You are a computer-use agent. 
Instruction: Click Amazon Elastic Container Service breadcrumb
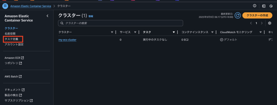(31, 6)
